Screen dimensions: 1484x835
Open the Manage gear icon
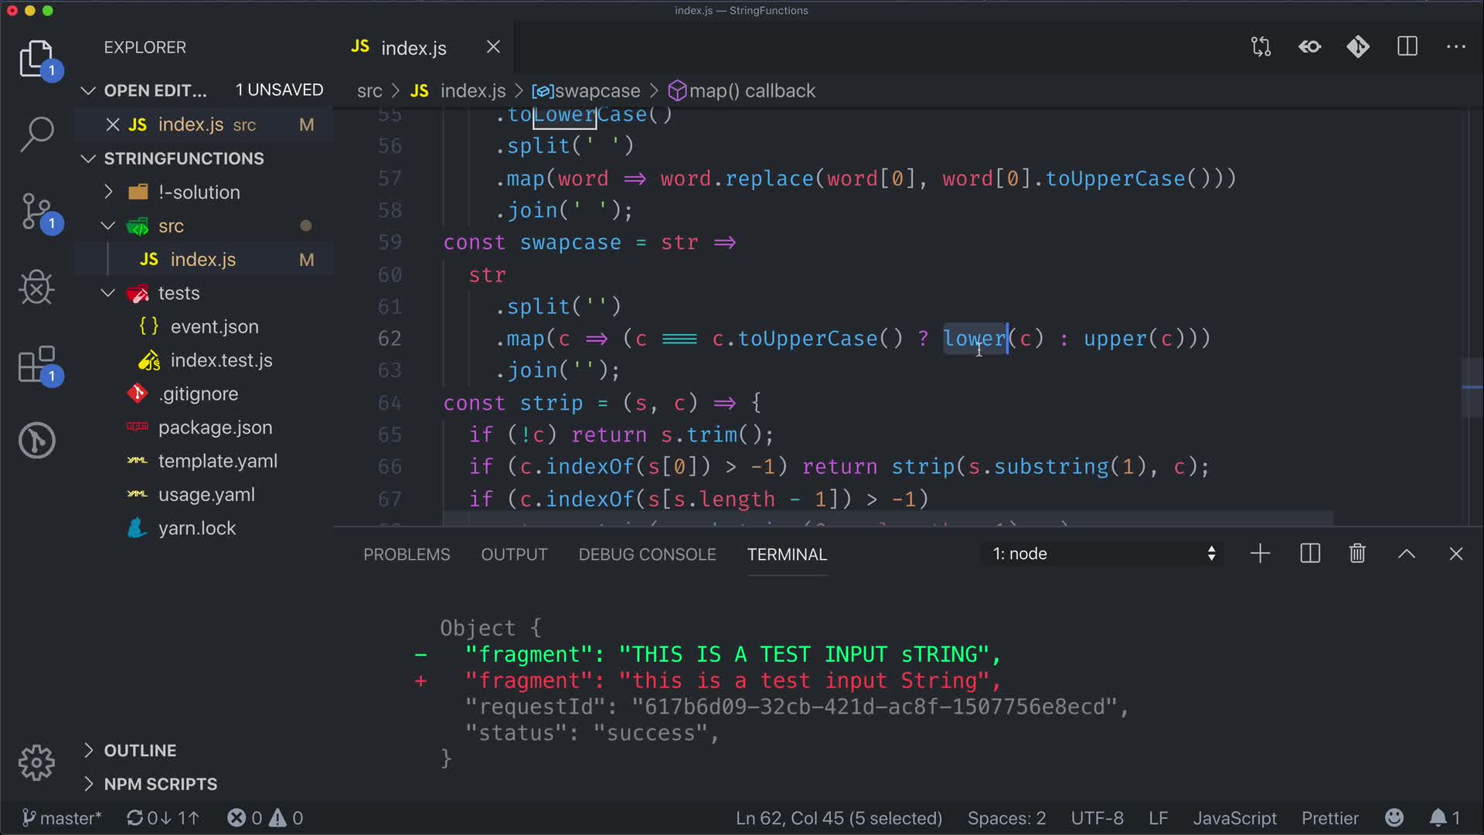click(x=36, y=763)
